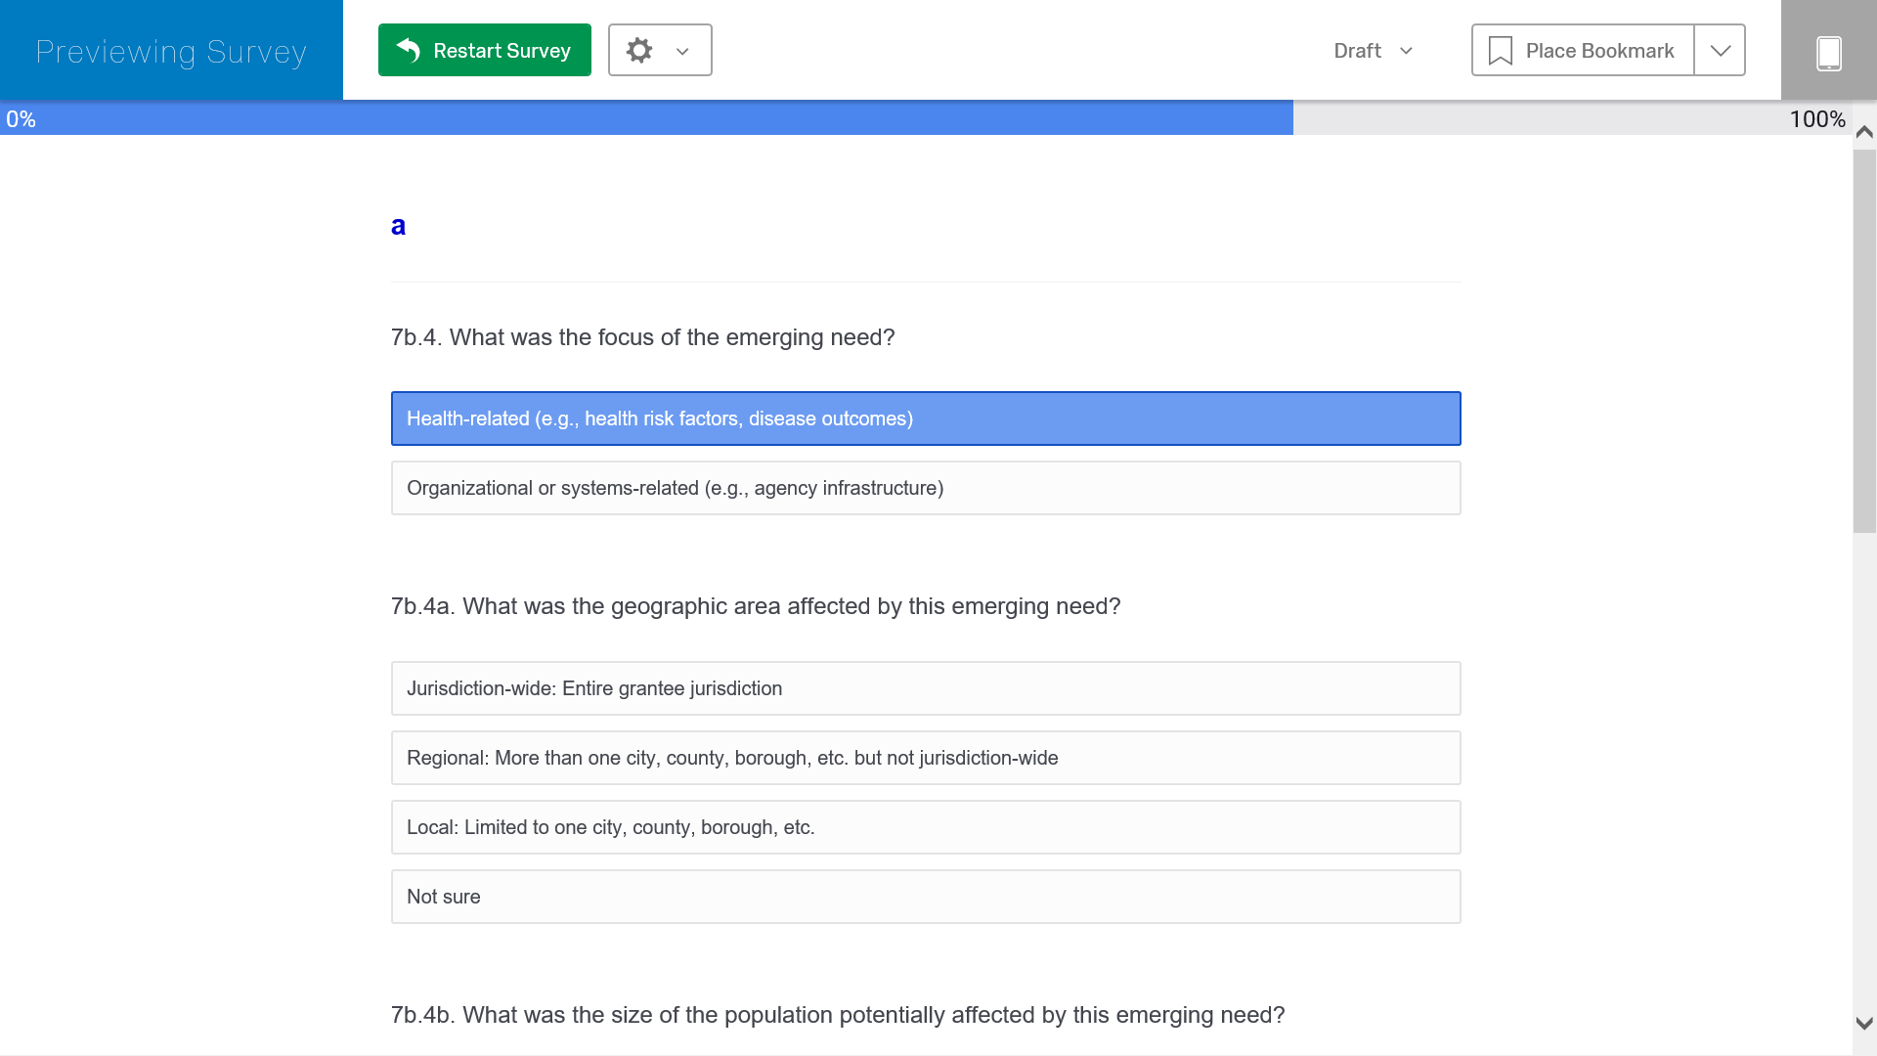The width and height of the screenshot is (1877, 1056).
Task: Select Not sure for geographic area
Action: 925,897
